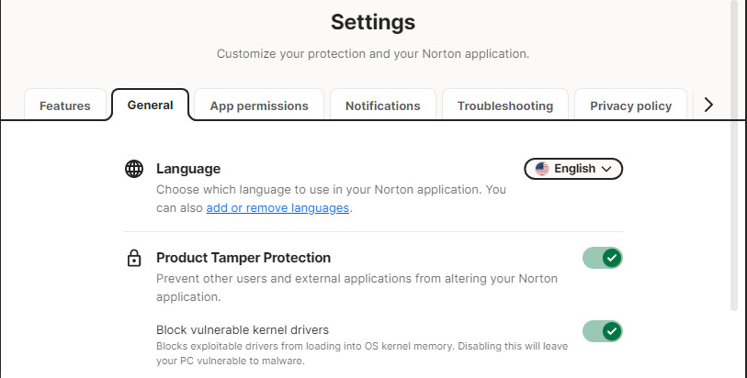View the Privacy policy tab
The height and width of the screenshot is (378, 747).
(630, 106)
